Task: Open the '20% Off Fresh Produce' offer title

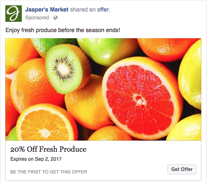Action: tap(48, 149)
